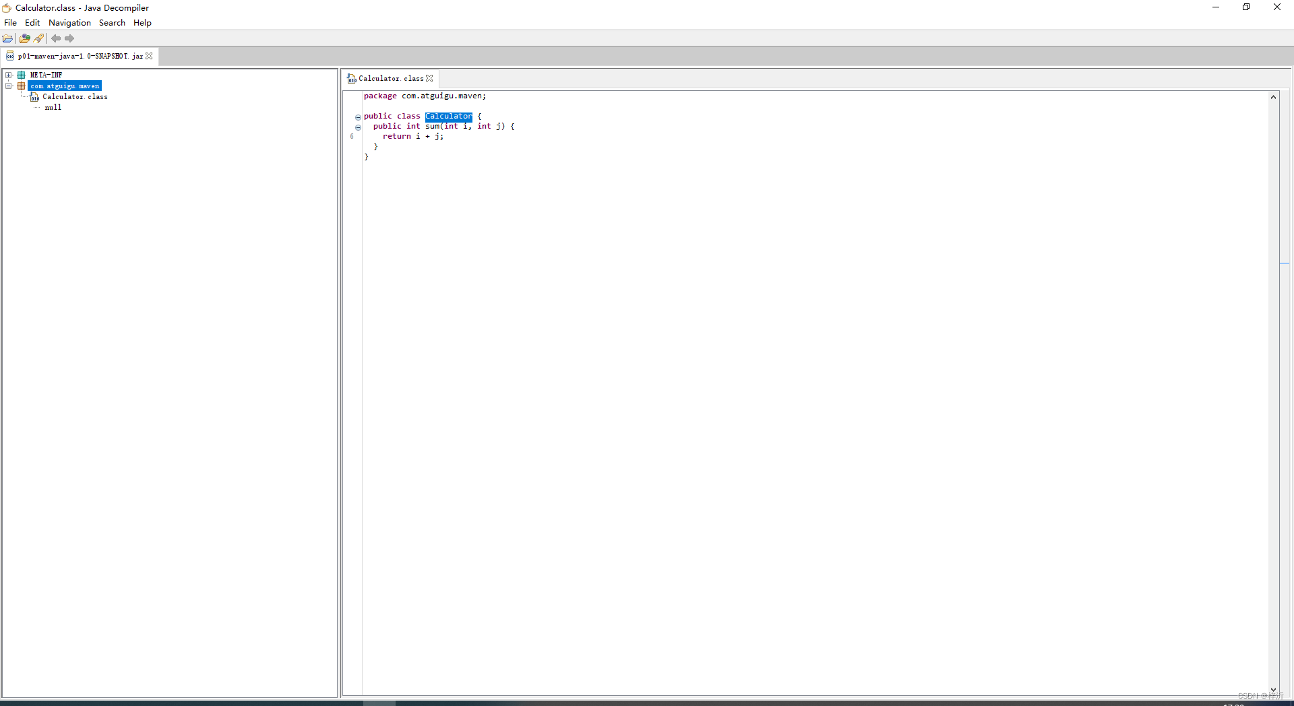This screenshot has height=706, width=1294.
Task: Select the Open Type toolbar icon
Action: (24, 38)
